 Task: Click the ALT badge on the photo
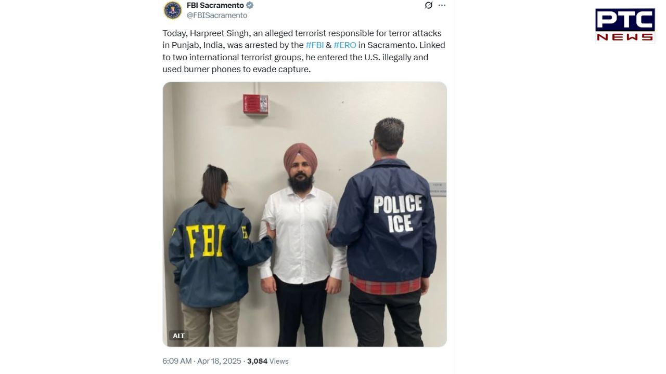(178, 336)
